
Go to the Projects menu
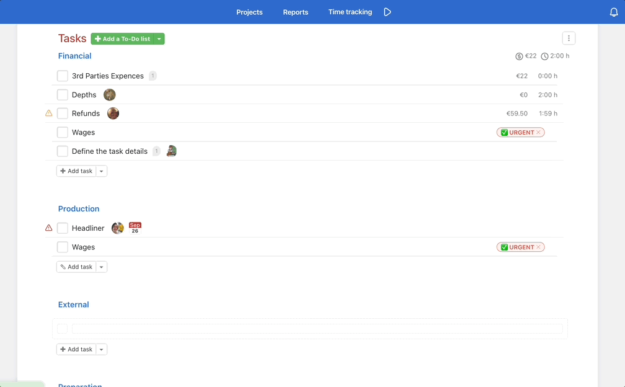point(249,12)
